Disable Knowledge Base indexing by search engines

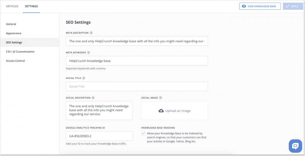click(143, 133)
